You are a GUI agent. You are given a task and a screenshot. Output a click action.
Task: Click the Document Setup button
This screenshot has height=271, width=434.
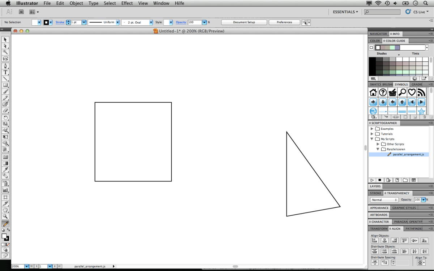click(244, 22)
